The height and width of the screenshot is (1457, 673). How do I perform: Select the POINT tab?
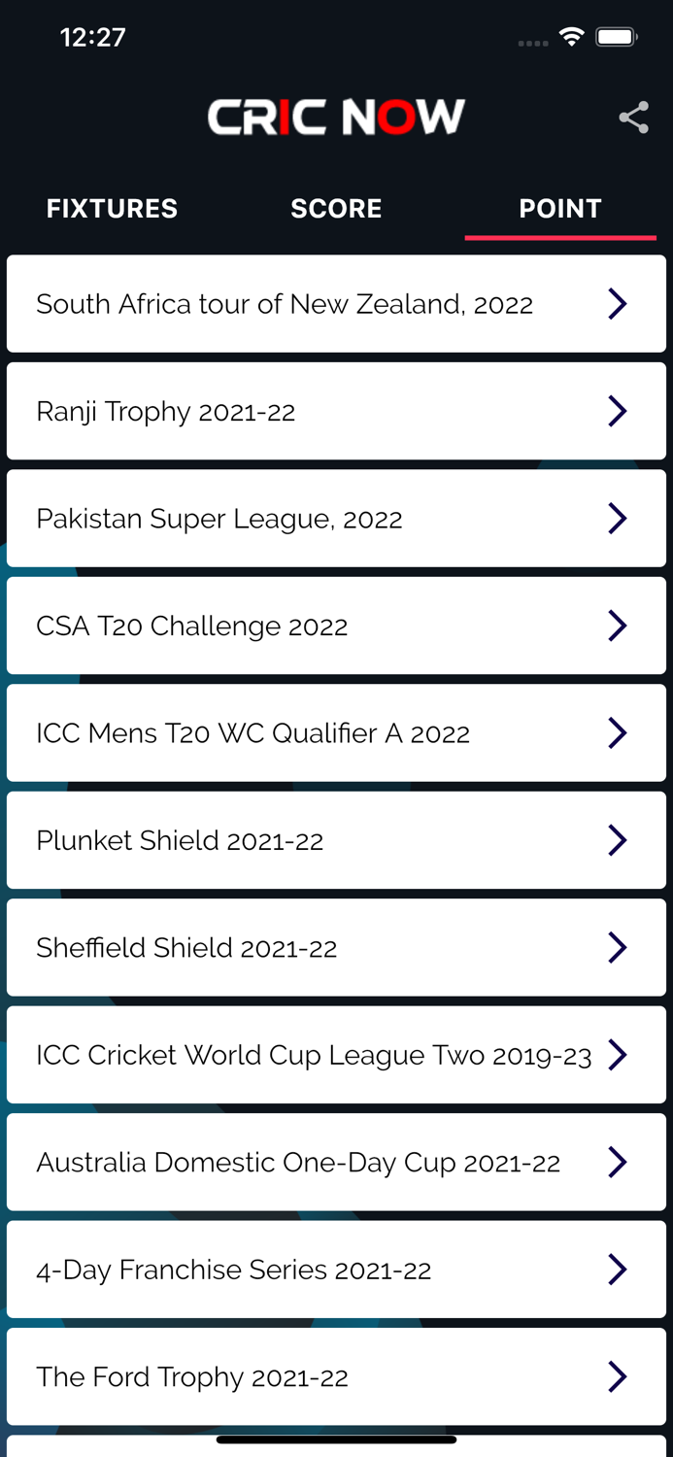click(560, 208)
